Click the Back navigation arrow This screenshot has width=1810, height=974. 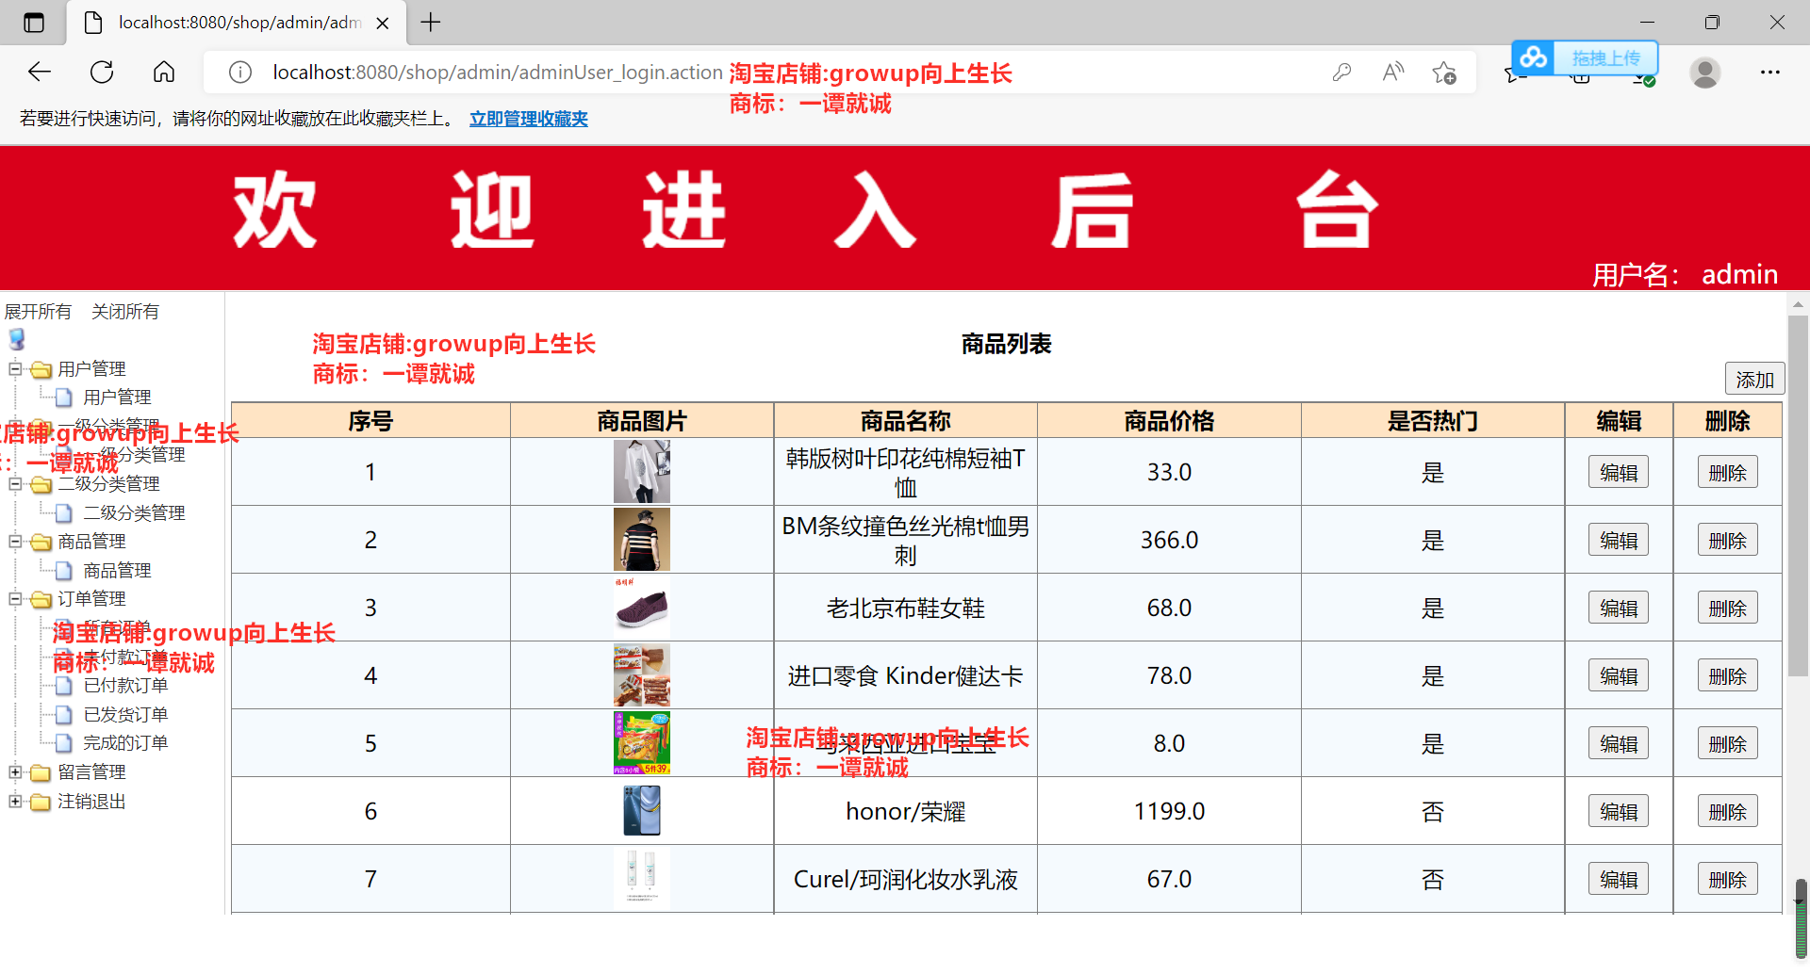(39, 72)
